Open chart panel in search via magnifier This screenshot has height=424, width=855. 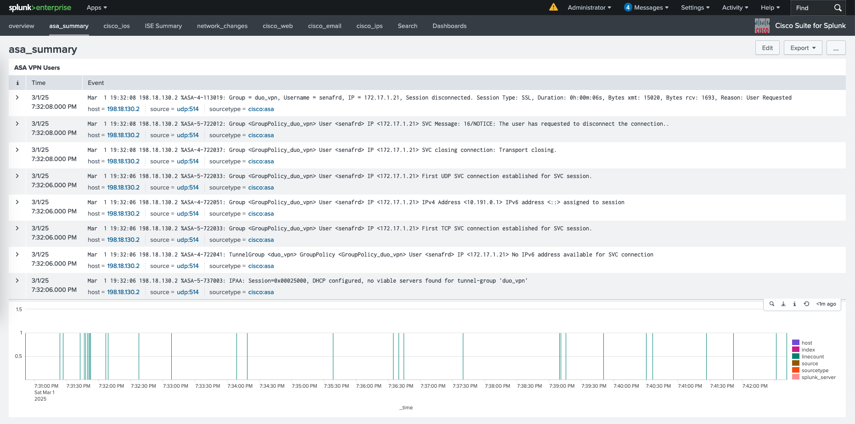772,304
